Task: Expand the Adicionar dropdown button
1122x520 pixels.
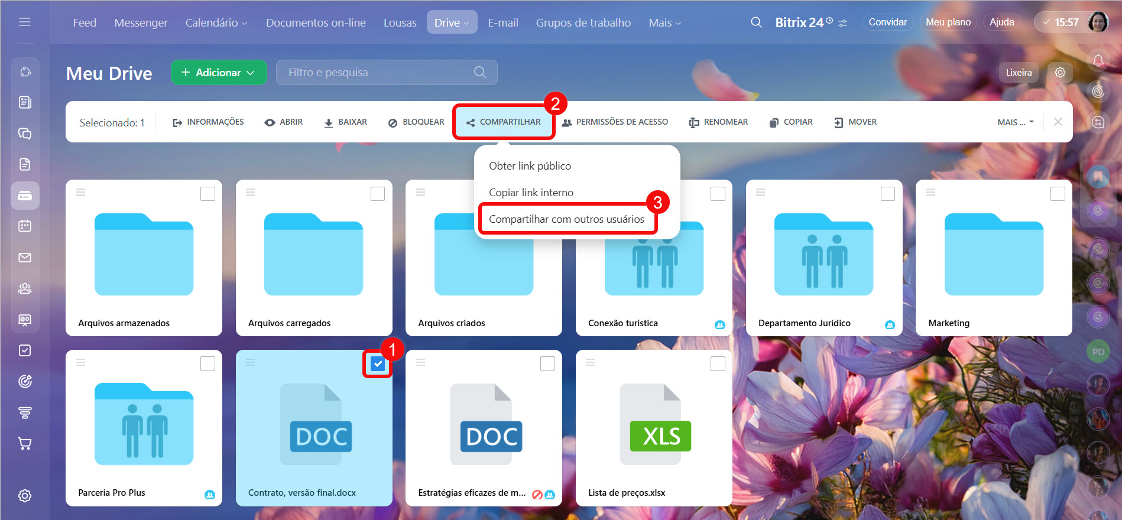Action: coord(219,72)
